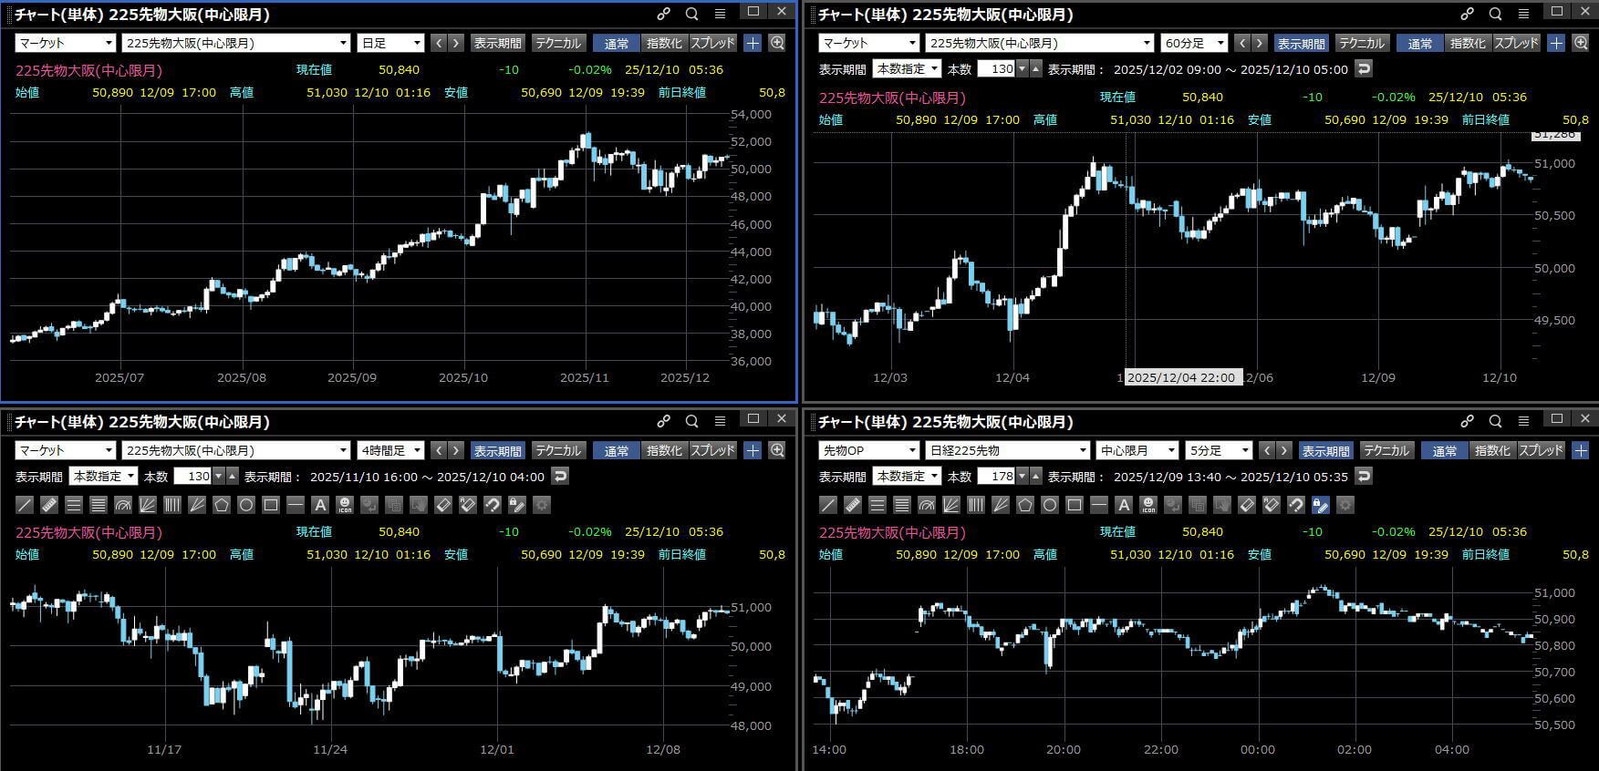Expand the 先物OP category dropdown
Image resolution: width=1599 pixels, height=771 pixels.
[868, 450]
